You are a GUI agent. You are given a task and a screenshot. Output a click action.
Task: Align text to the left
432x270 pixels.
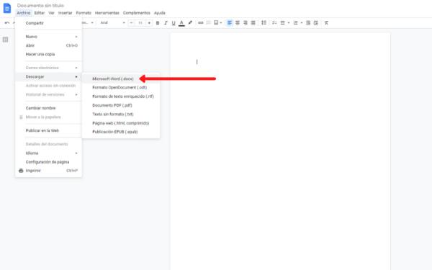pyautogui.click(x=229, y=23)
